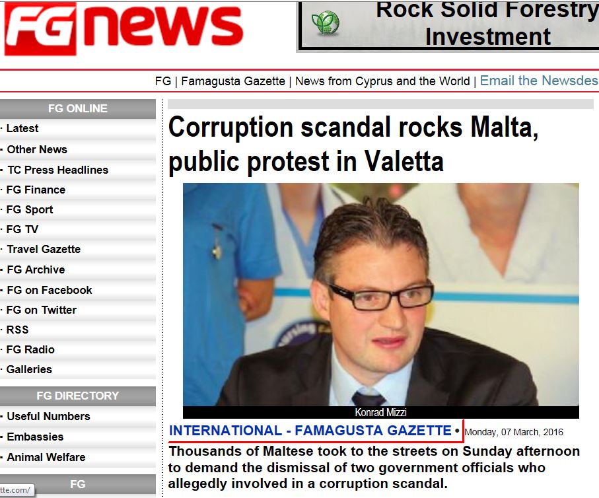Click the green leaf globe ad icon
Viewport: 599px width, 498px height.
(x=325, y=23)
